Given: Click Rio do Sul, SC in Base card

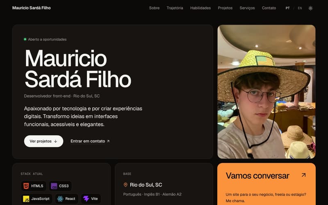Looking at the screenshot, I should (x=146, y=185).
